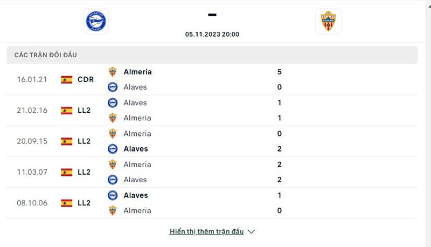This screenshot has width=431, height=247.
Task: Click Almeria crest in the 20.09.15 match
Action: (x=113, y=134)
